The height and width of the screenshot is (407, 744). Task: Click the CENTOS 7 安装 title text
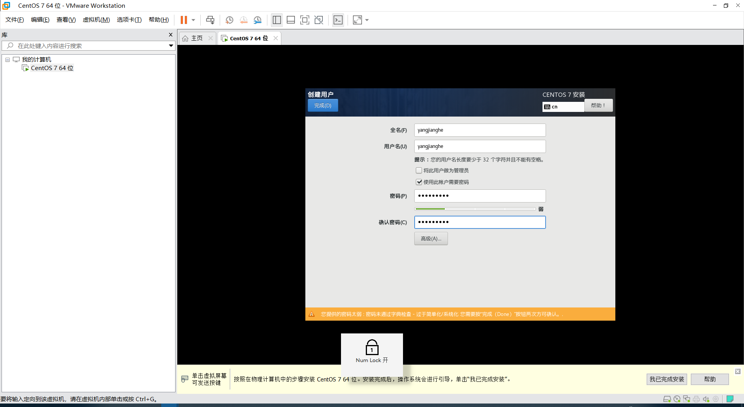point(564,94)
